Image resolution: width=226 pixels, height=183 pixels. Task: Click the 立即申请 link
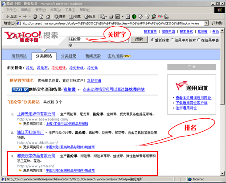(x=94, y=81)
